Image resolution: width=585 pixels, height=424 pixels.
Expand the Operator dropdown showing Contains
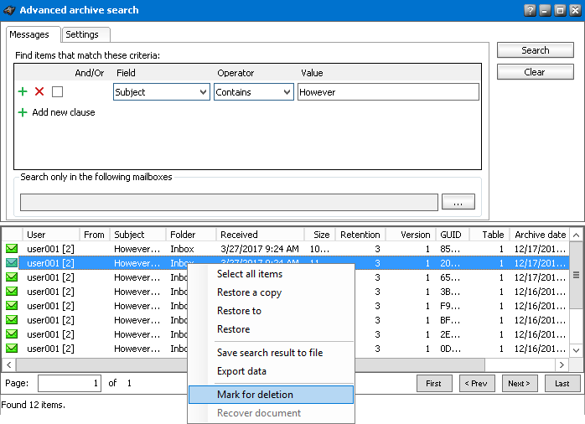[x=253, y=92]
